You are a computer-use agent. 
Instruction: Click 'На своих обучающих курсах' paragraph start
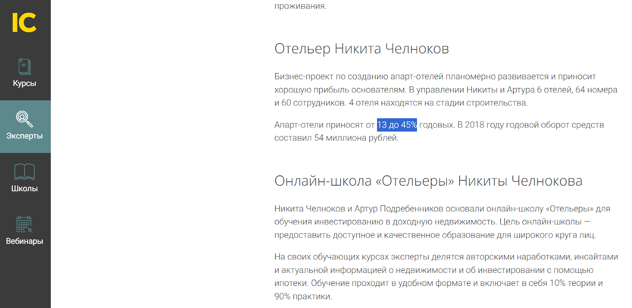331,257
